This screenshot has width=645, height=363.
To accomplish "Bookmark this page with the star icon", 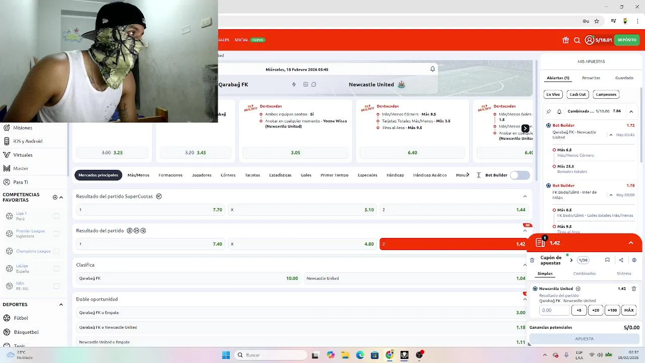I will (x=597, y=21).
